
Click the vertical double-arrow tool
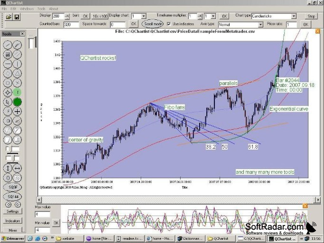(x=8, y=168)
